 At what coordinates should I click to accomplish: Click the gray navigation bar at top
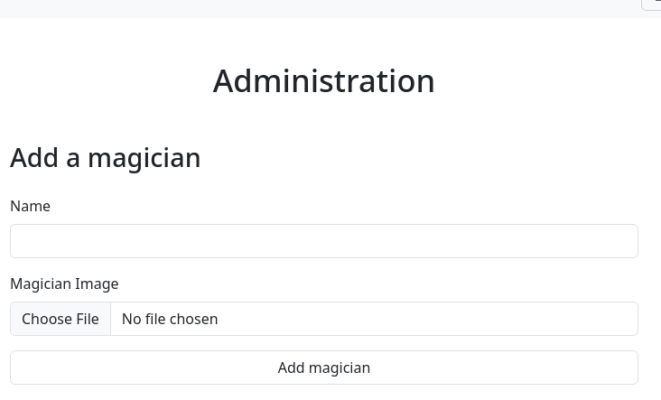pos(316,8)
